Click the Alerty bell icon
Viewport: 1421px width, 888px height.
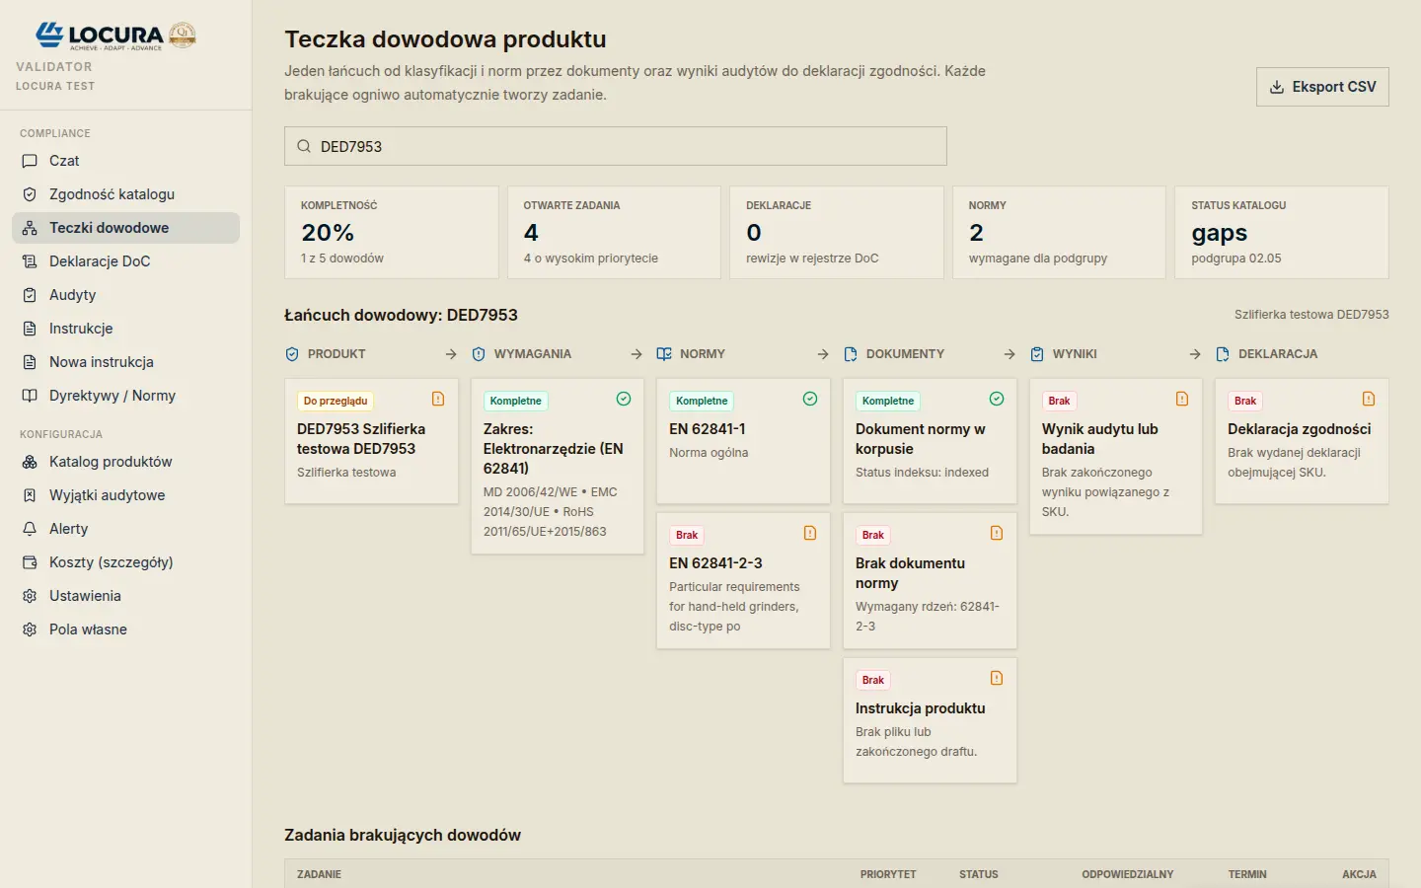click(30, 529)
